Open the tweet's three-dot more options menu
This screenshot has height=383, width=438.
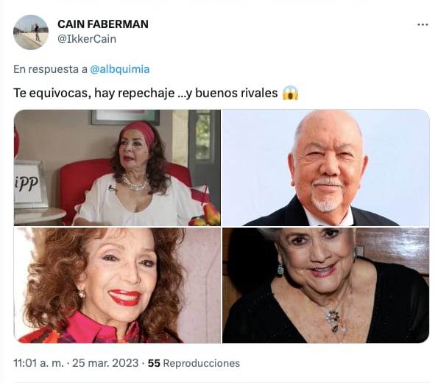[423, 25]
